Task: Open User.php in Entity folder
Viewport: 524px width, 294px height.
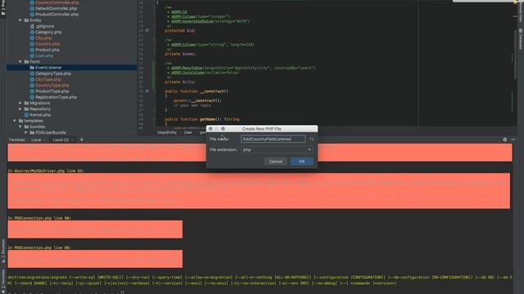Action: point(44,56)
